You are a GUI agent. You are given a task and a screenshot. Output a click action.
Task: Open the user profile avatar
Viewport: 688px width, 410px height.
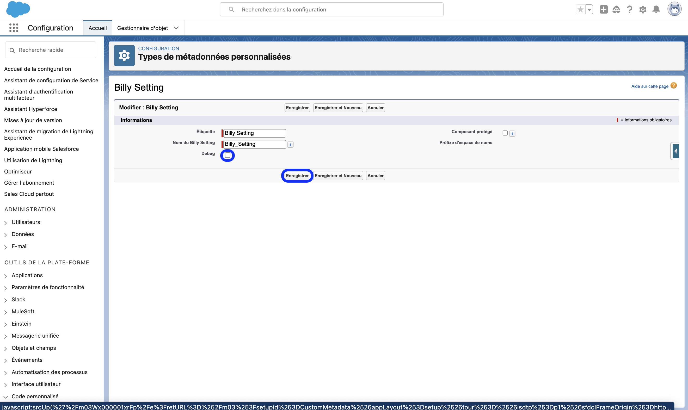(674, 9)
